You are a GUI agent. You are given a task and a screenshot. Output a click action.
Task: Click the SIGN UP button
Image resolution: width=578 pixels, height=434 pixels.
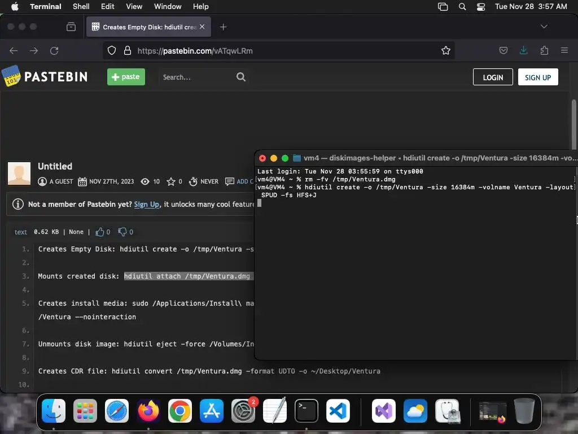click(x=538, y=77)
